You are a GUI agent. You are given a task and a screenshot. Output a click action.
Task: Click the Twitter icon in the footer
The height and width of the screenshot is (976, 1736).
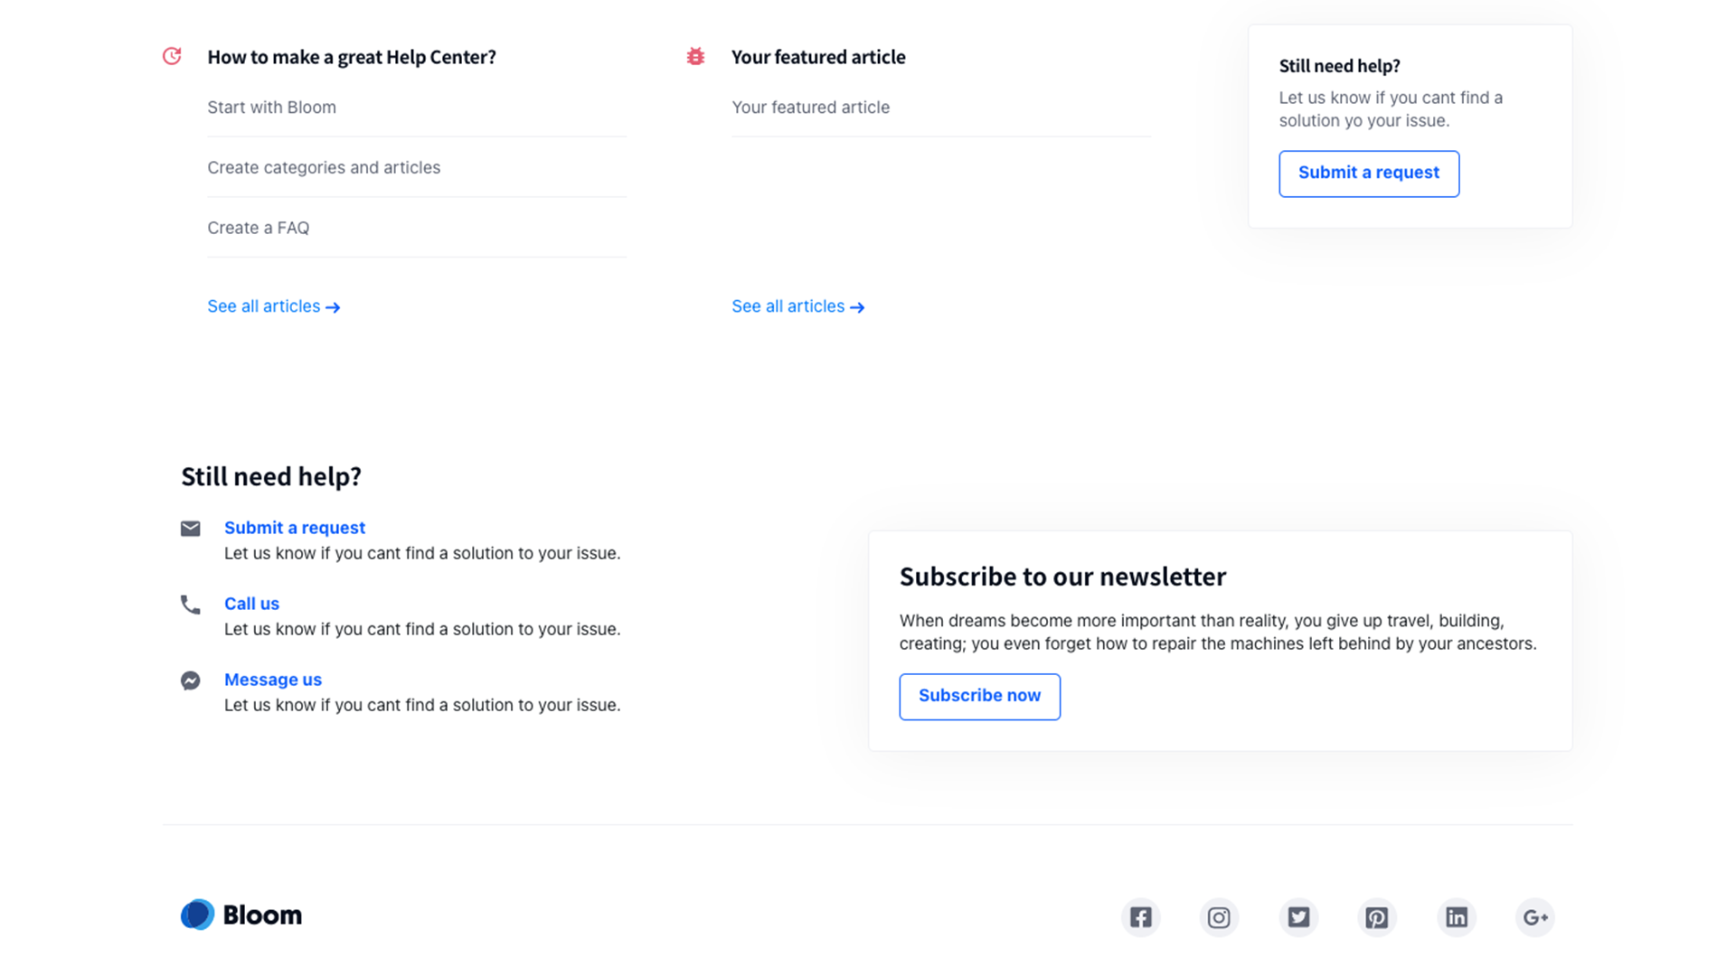tap(1298, 917)
